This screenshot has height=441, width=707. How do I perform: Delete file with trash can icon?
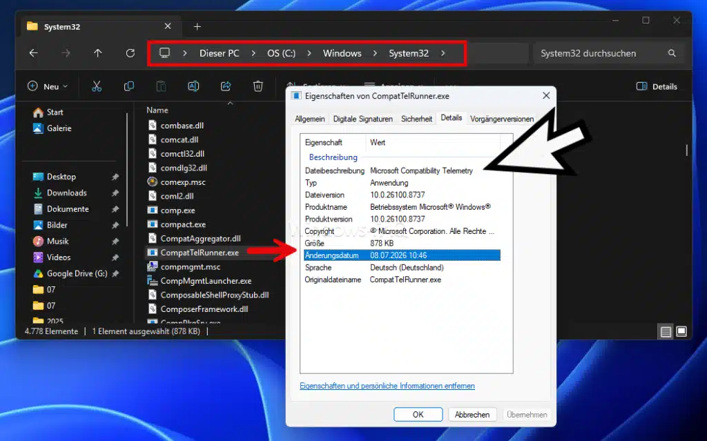click(258, 86)
